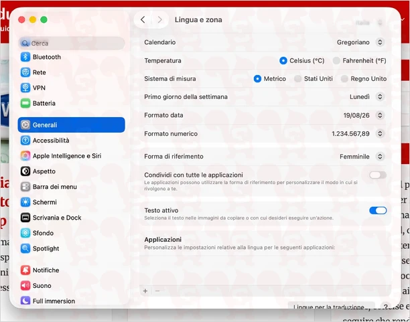Click the Temperatura label
Viewport: 410px width, 322px height.
coord(163,61)
